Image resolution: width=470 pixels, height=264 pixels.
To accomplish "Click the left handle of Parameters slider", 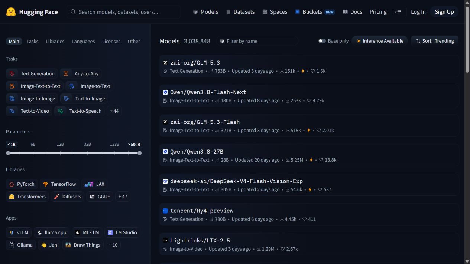I will point(8,153).
